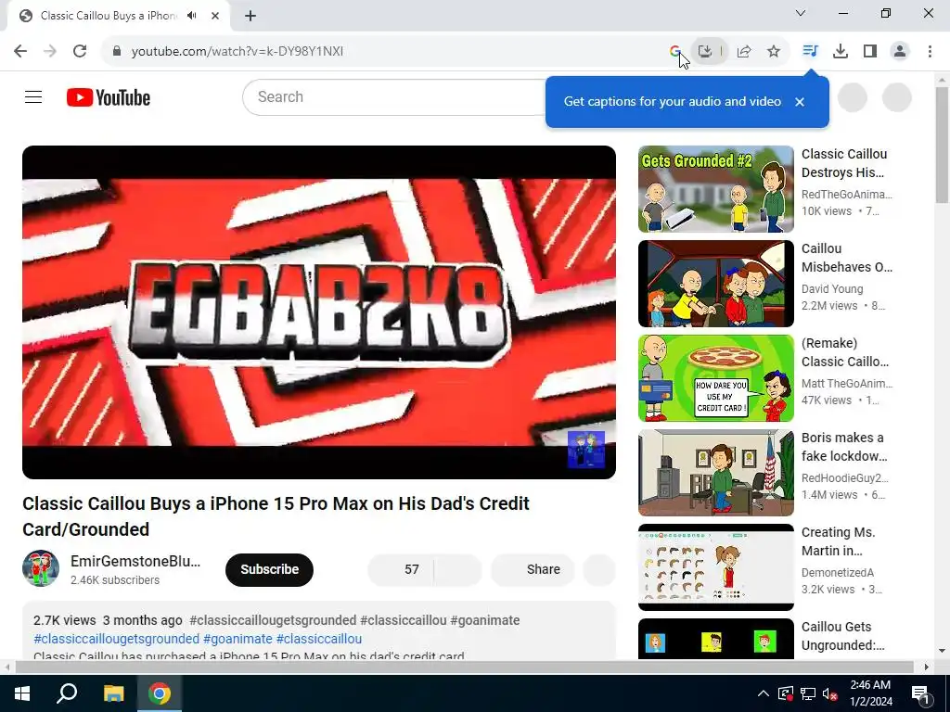The image size is (950, 712).
Task: Click the blue #classiccaillou hashtag link
Action: (319, 639)
